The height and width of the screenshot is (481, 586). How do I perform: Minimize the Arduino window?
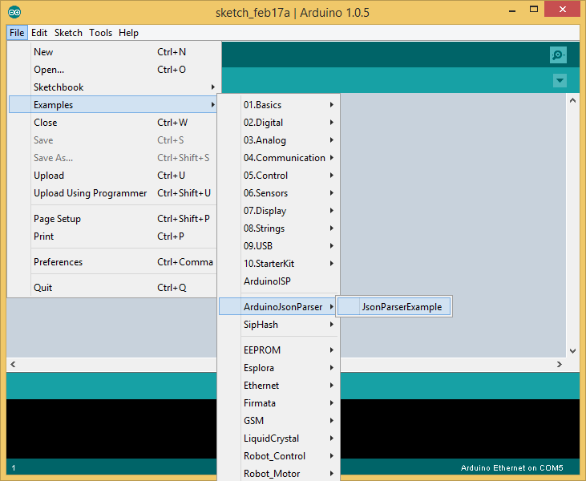point(512,10)
